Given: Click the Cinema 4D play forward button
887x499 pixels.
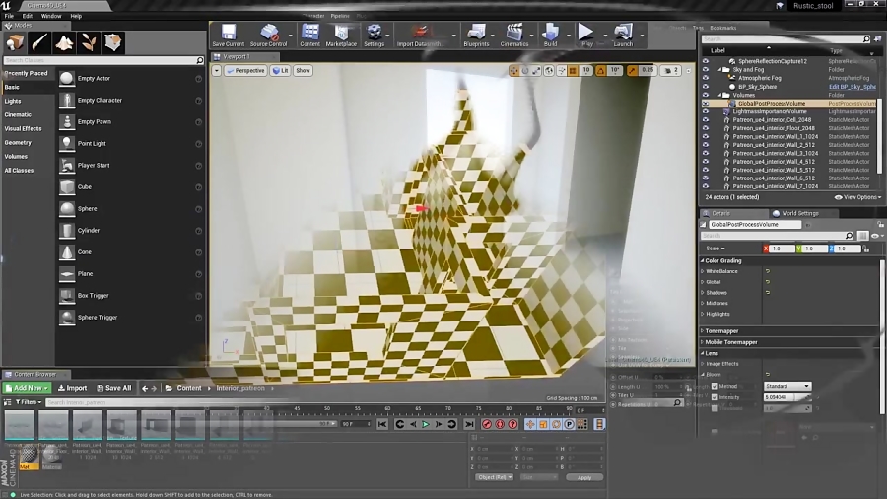Looking at the screenshot, I should [426, 424].
